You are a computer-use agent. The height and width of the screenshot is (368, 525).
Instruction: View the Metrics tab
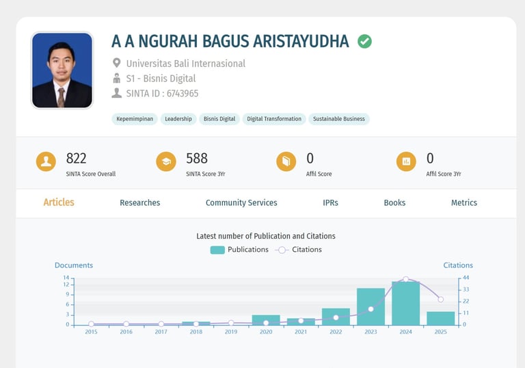[464, 202]
